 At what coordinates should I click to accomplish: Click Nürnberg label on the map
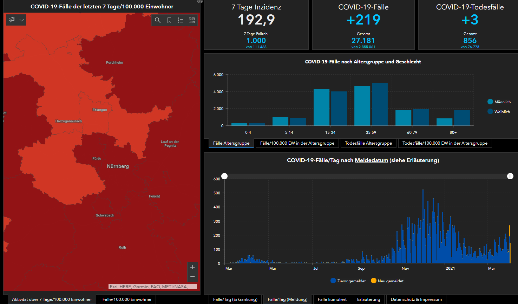(118, 166)
